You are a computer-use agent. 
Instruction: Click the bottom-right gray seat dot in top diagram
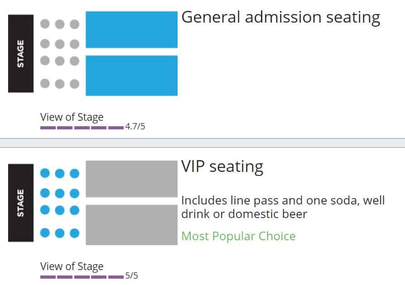tap(74, 84)
